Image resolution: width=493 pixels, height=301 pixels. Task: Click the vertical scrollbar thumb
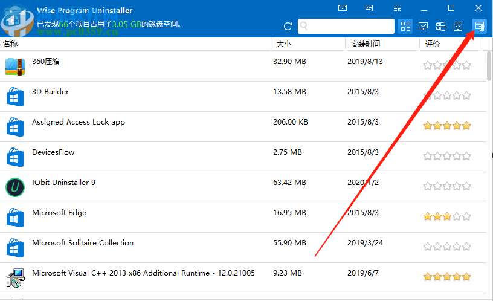[489, 66]
